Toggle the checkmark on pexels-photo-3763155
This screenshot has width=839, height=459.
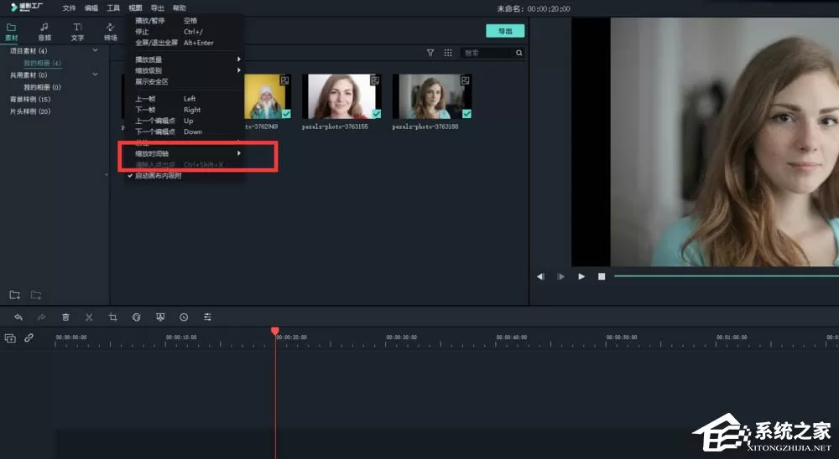(377, 114)
